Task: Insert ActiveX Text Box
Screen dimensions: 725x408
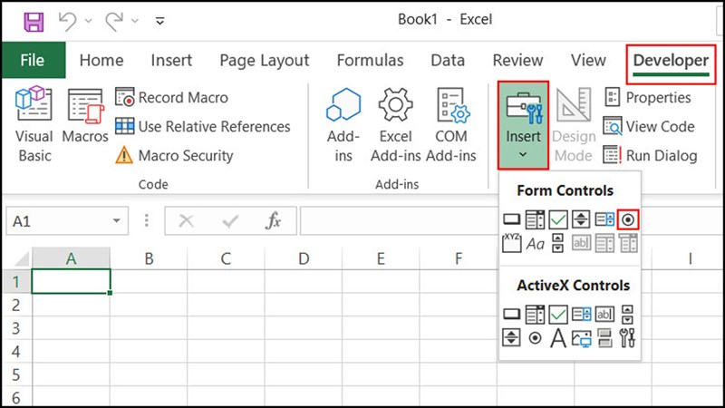Action: tap(604, 315)
